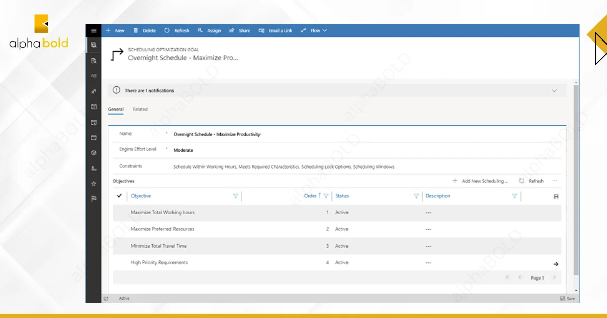
Task: Sort by the Objective column header
Action: pos(141,196)
